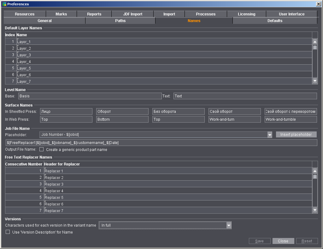
Task: Select the User Interface tab
Action: [x=291, y=14]
